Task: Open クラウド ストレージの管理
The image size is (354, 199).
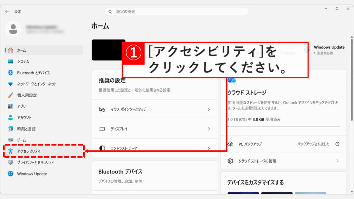Action: pyautogui.click(x=283, y=161)
